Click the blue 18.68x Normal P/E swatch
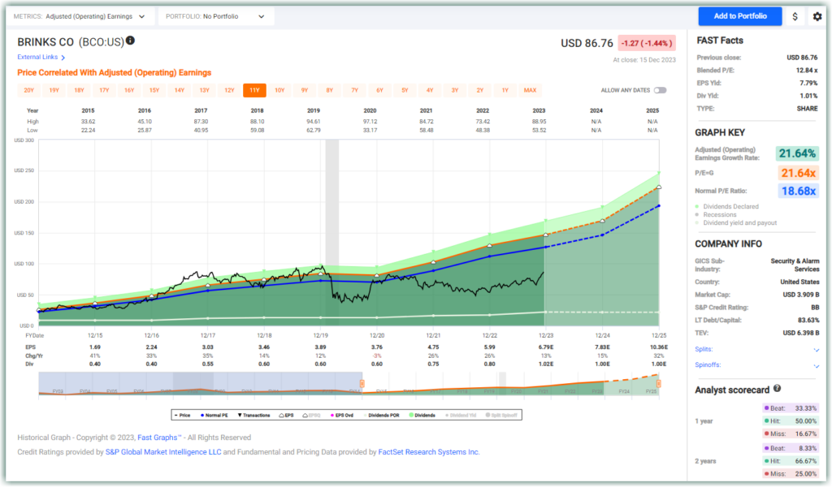832x487 pixels. coord(798,191)
